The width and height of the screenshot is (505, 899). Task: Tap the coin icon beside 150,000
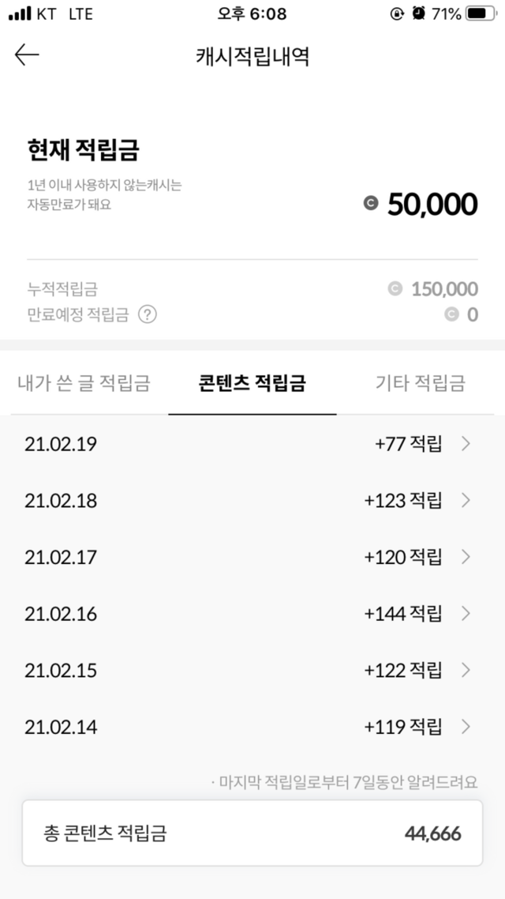click(395, 289)
